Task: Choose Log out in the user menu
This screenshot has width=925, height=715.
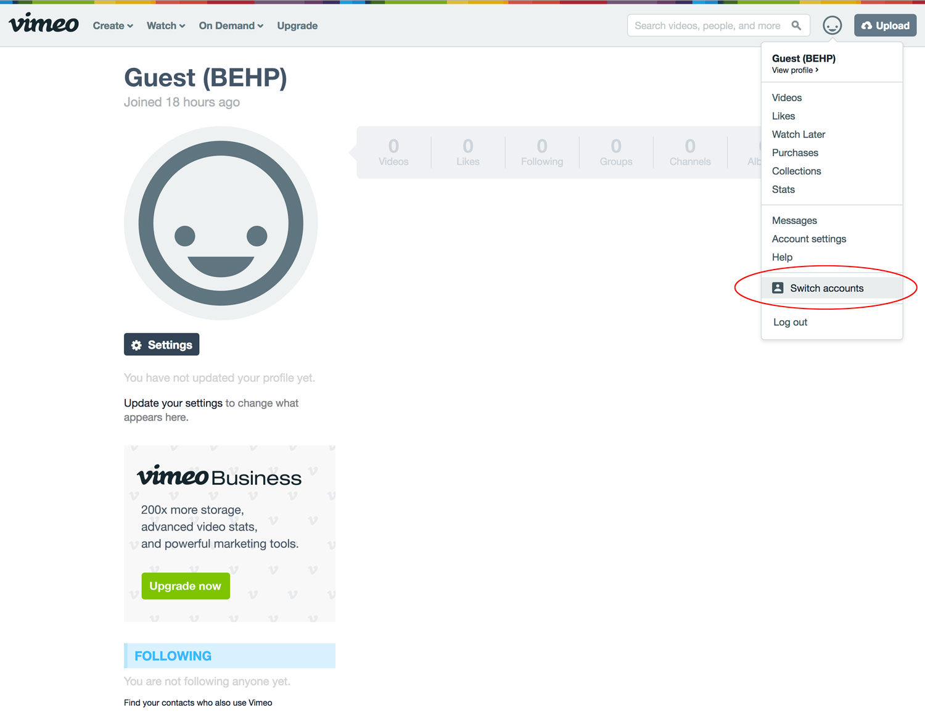Action: (790, 322)
